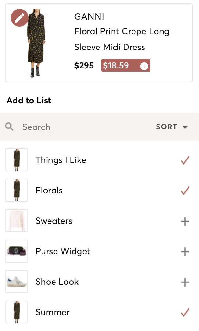Select the Florals list row label

click(49, 191)
